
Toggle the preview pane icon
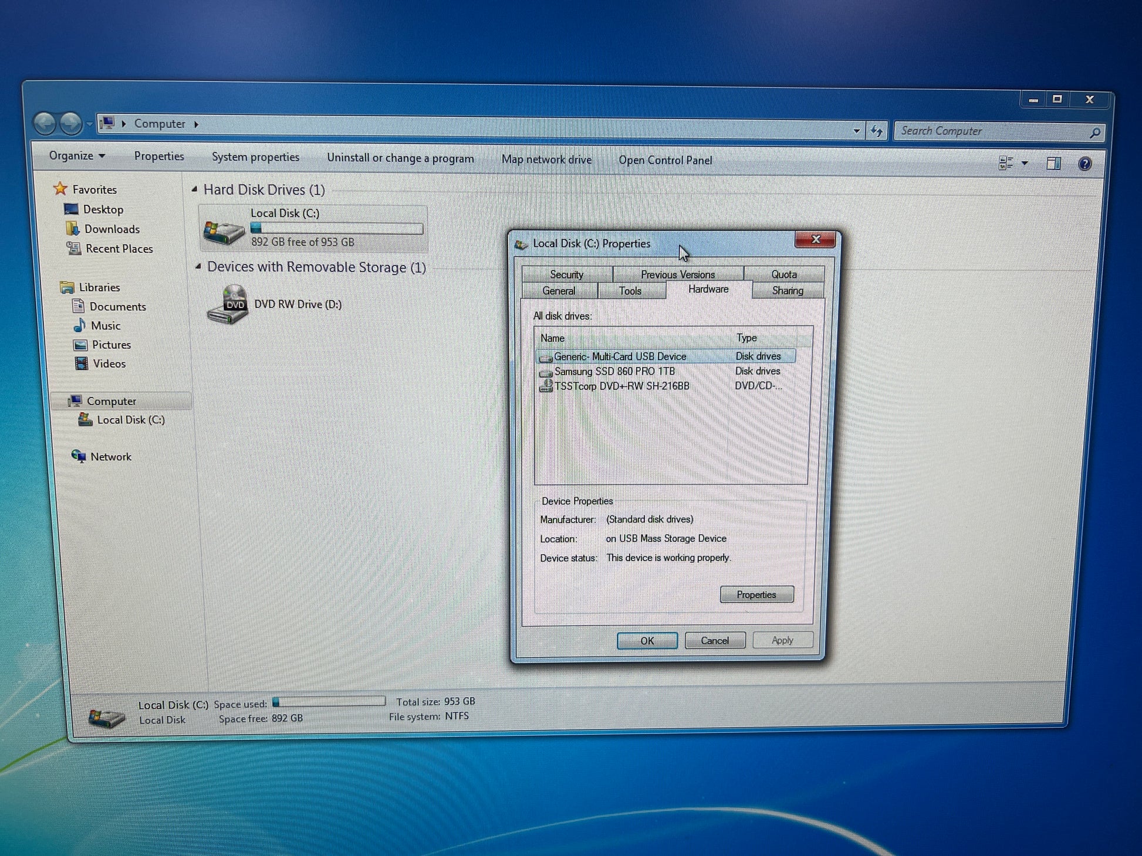point(1053,164)
